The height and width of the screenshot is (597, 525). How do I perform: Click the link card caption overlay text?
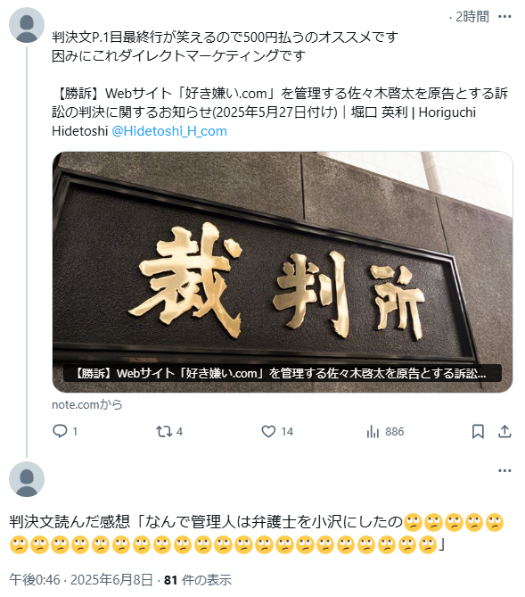[283, 373]
